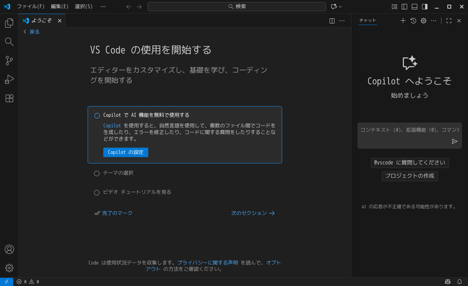Toggle the bottom panel visibility
Viewport: 468px width, 286px height.
[x=415, y=7]
